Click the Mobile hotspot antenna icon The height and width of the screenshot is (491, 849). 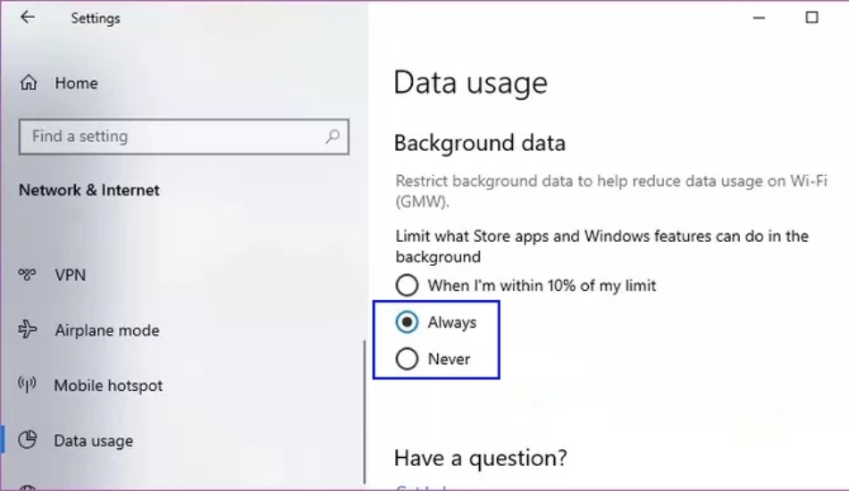click(27, 385)
